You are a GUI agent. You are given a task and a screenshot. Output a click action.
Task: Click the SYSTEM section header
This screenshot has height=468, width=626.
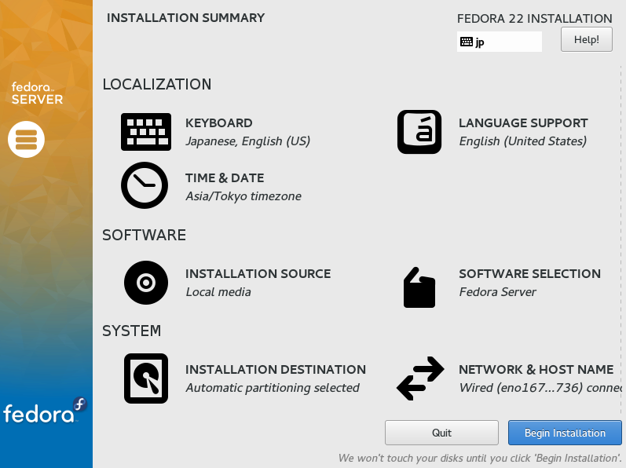pos(132,331)
